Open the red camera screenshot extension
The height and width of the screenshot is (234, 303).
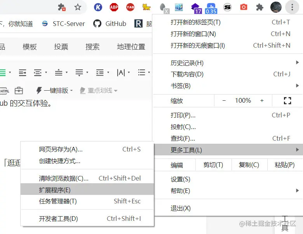244,7
